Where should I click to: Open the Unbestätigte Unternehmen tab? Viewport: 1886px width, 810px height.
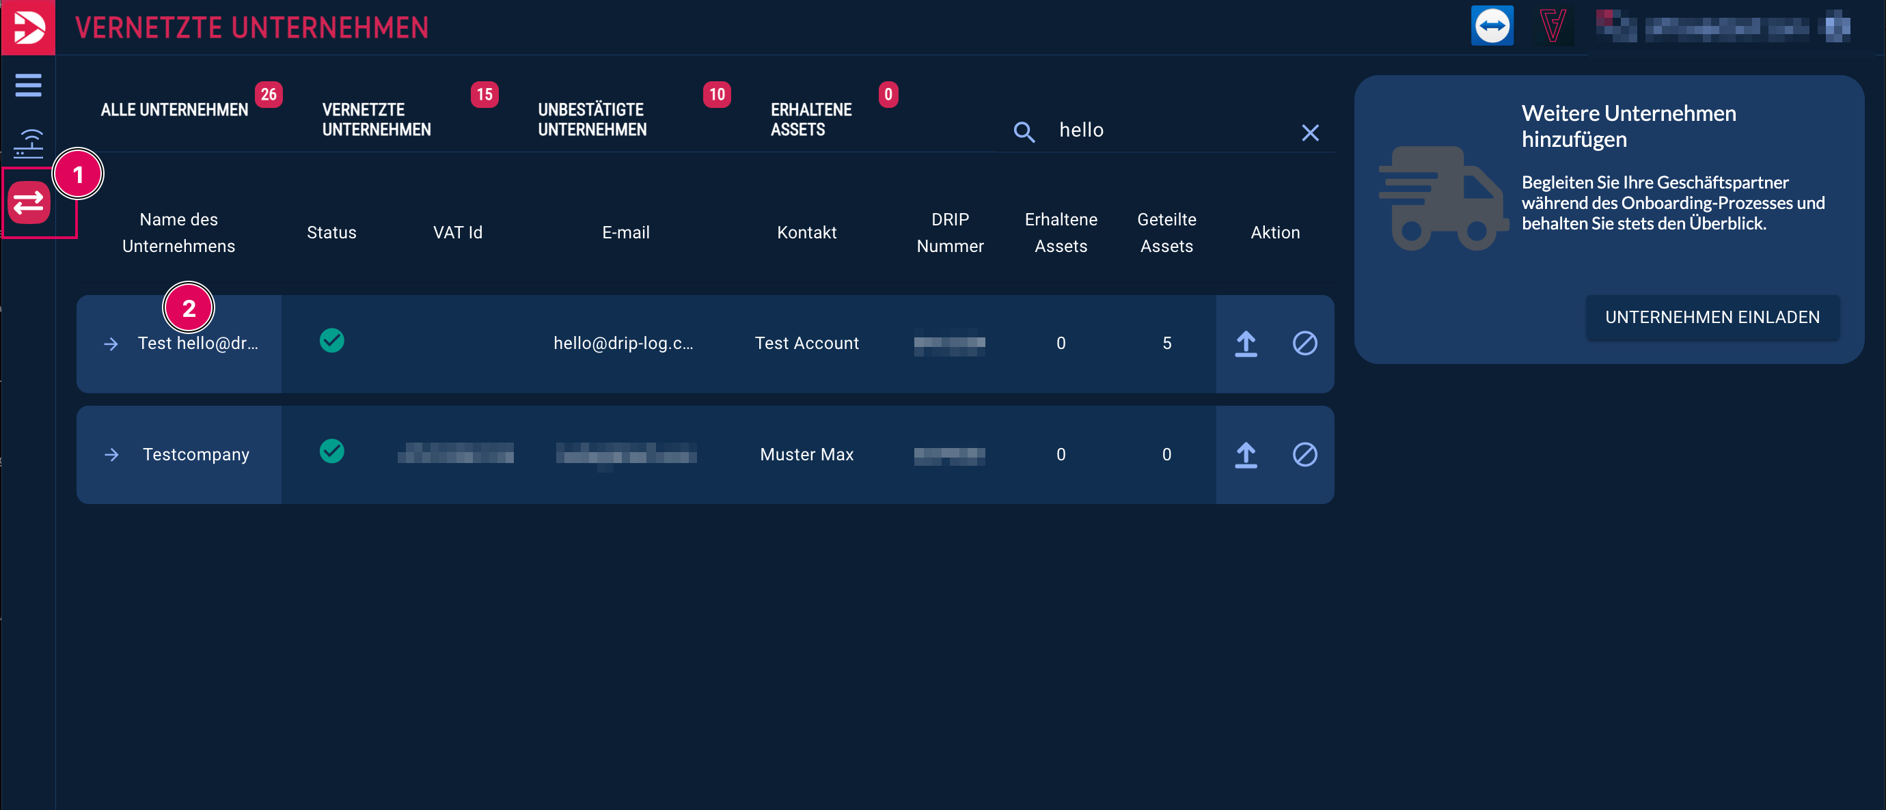tap(592, 120)
